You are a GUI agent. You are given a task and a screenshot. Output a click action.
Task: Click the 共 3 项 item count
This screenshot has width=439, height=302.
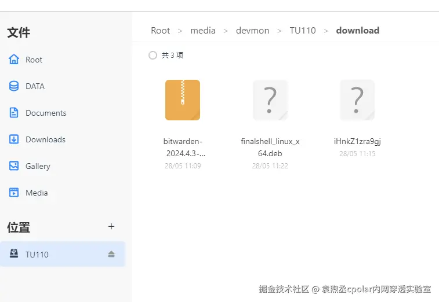point(172,56)
